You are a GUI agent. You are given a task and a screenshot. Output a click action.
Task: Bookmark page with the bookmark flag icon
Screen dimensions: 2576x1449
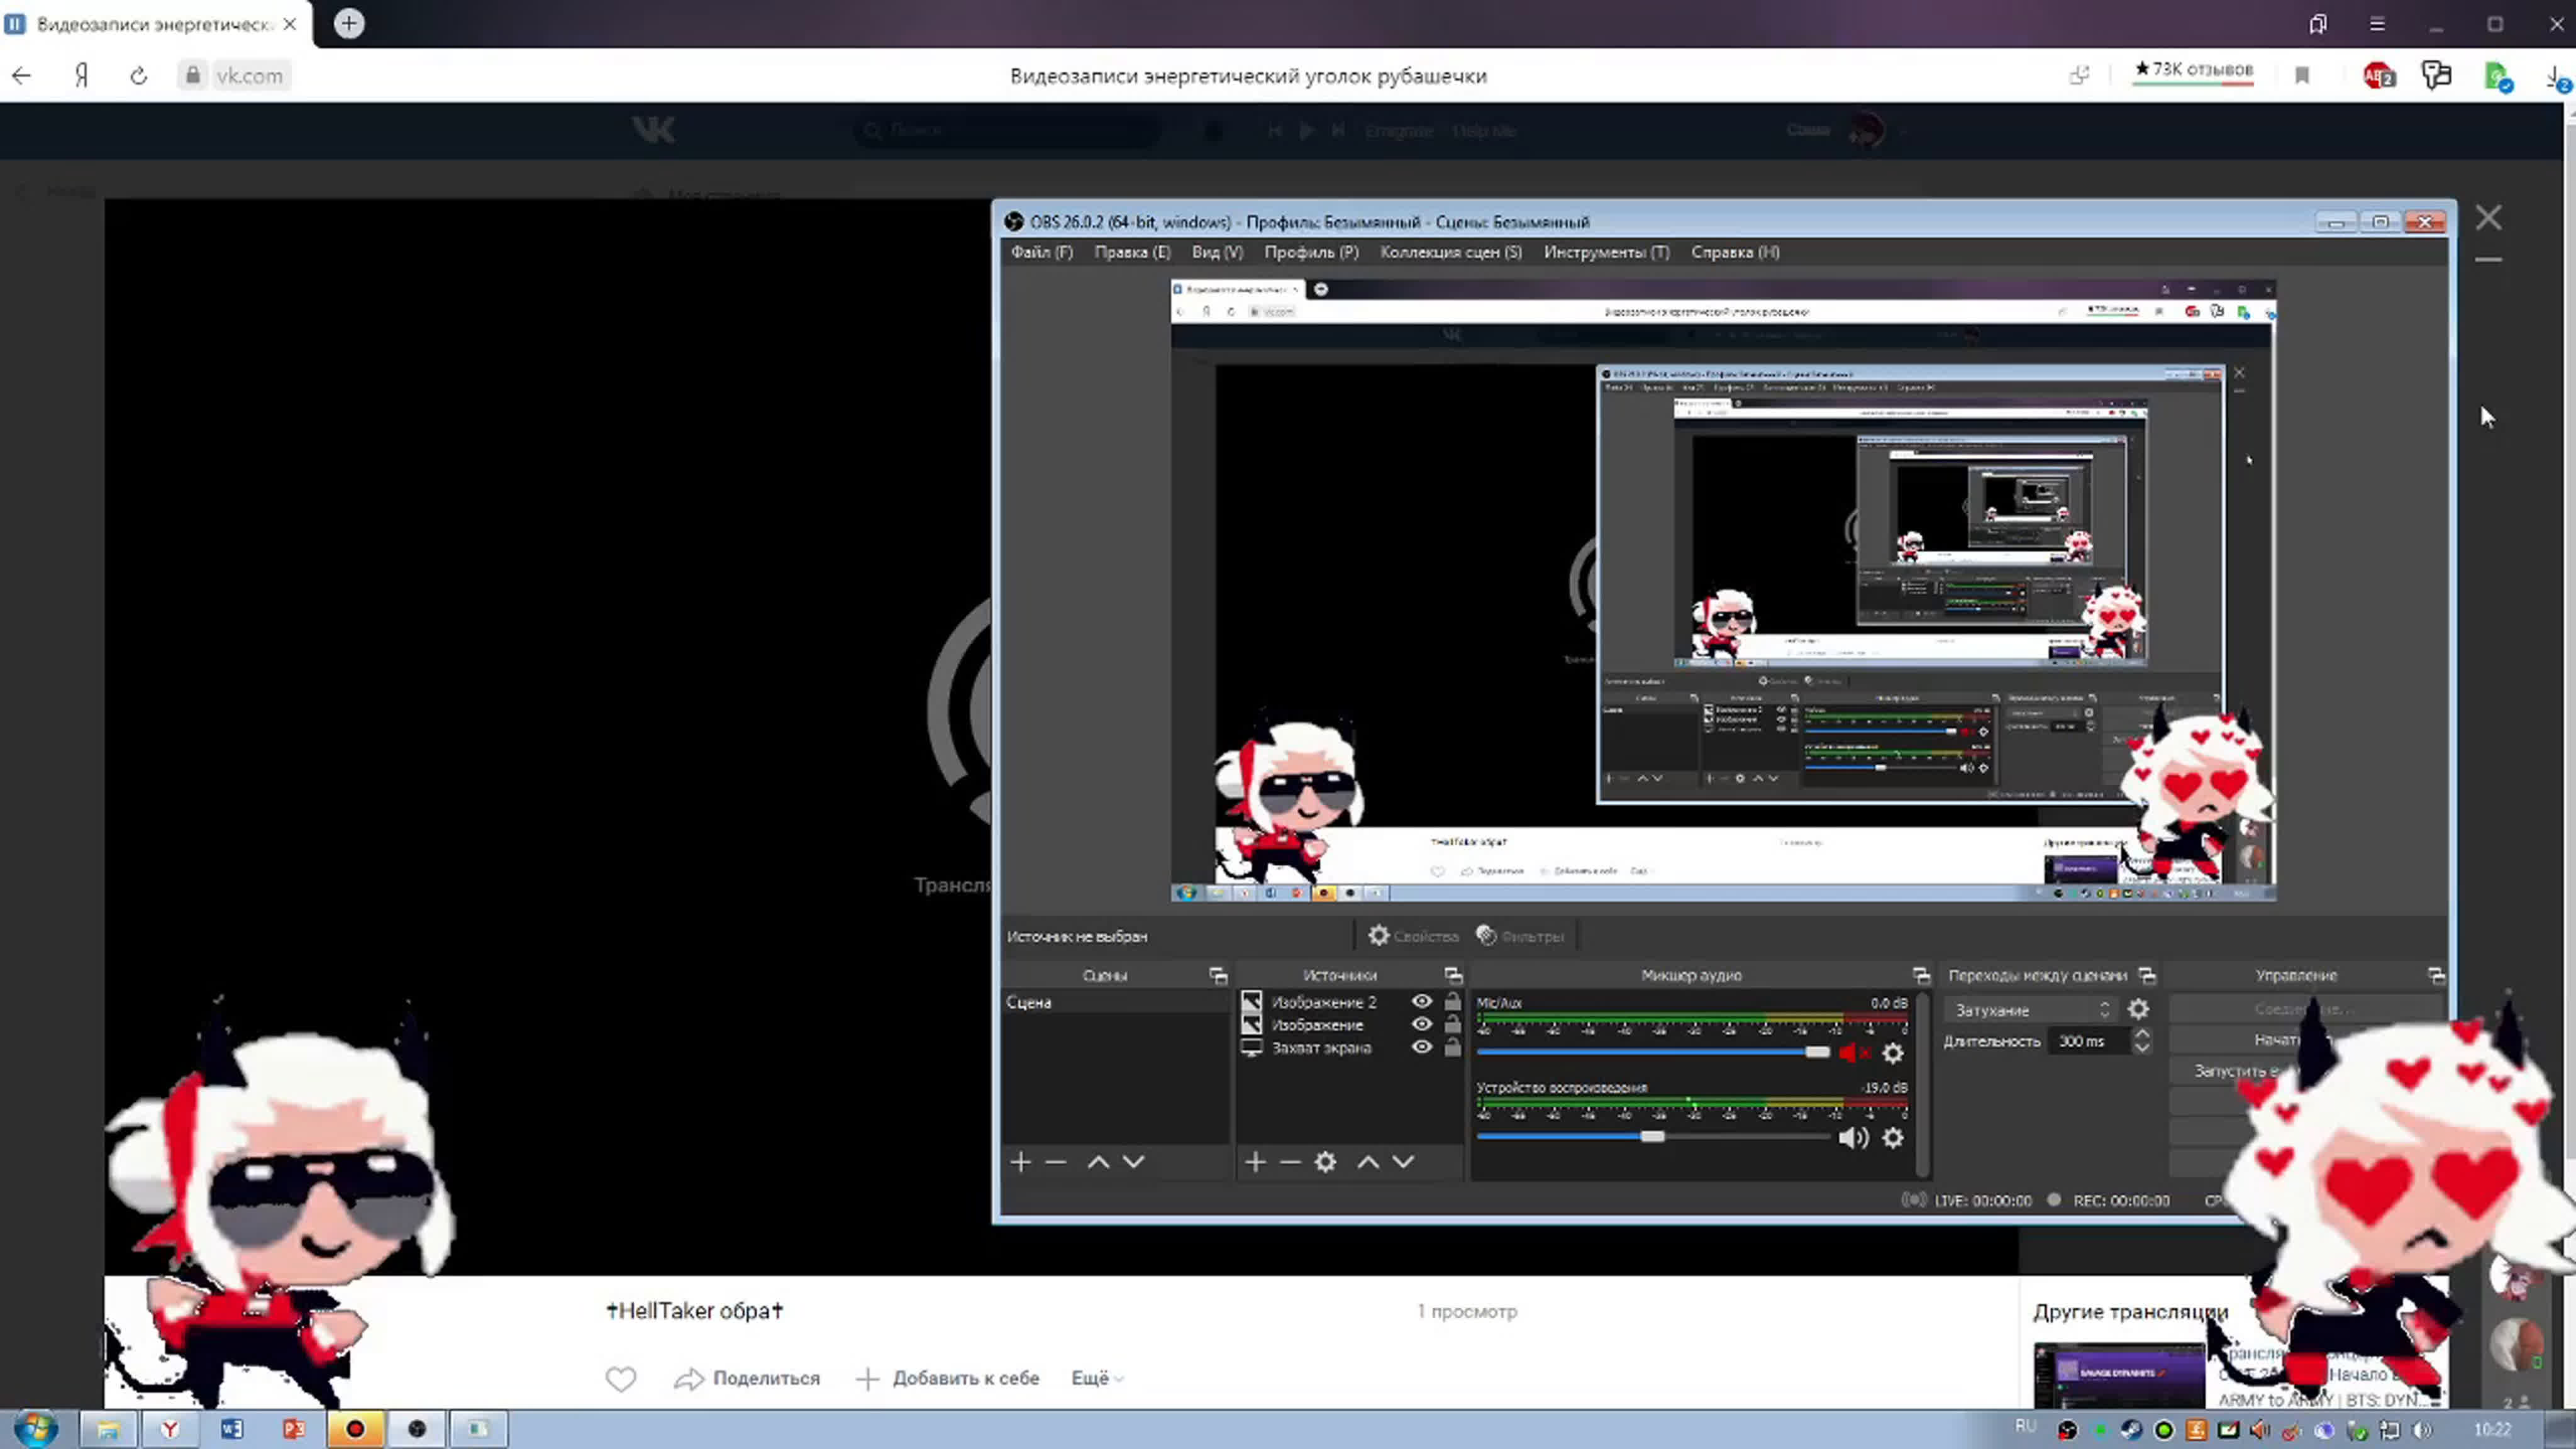tap(2302, 76)
